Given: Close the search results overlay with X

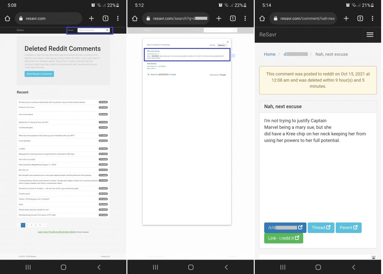Looking at the screenshot, I should tap(228, 42).
